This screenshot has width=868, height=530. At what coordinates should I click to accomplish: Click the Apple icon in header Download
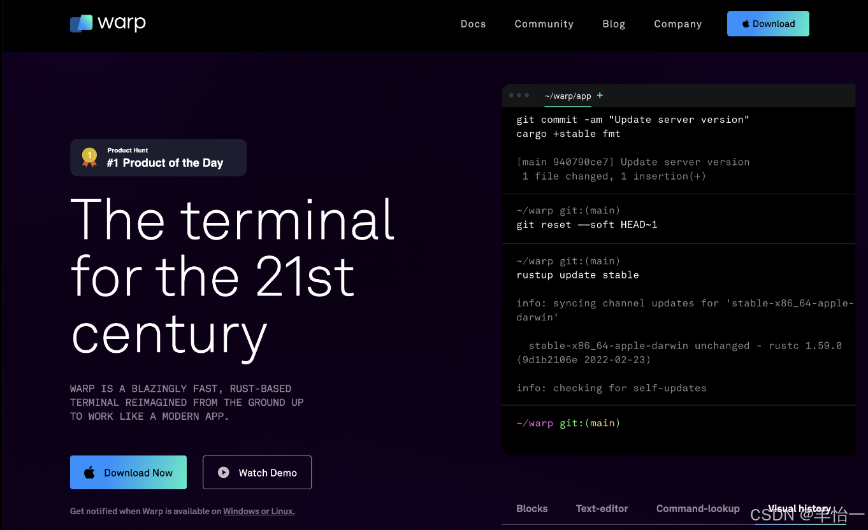pyautogui.click(x=745, y=24)
